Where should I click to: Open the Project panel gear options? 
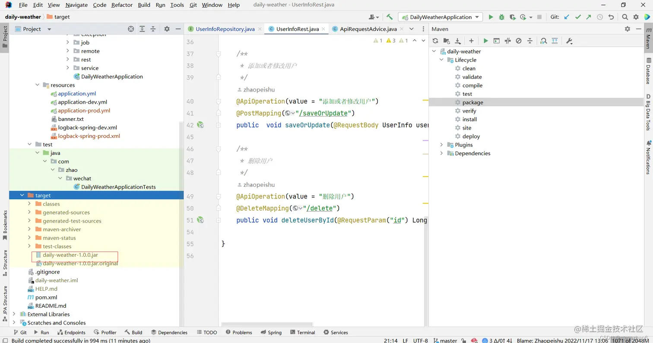(x=167, y=29)
